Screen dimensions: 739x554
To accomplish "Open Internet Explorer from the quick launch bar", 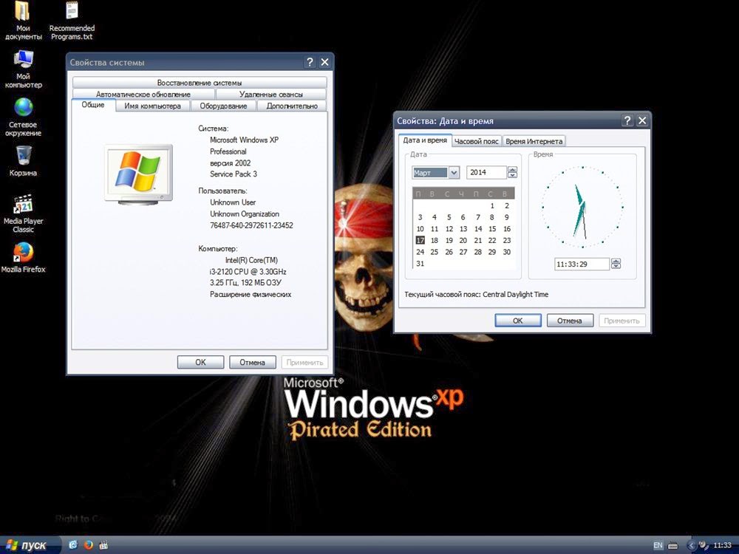I will 72,545.
